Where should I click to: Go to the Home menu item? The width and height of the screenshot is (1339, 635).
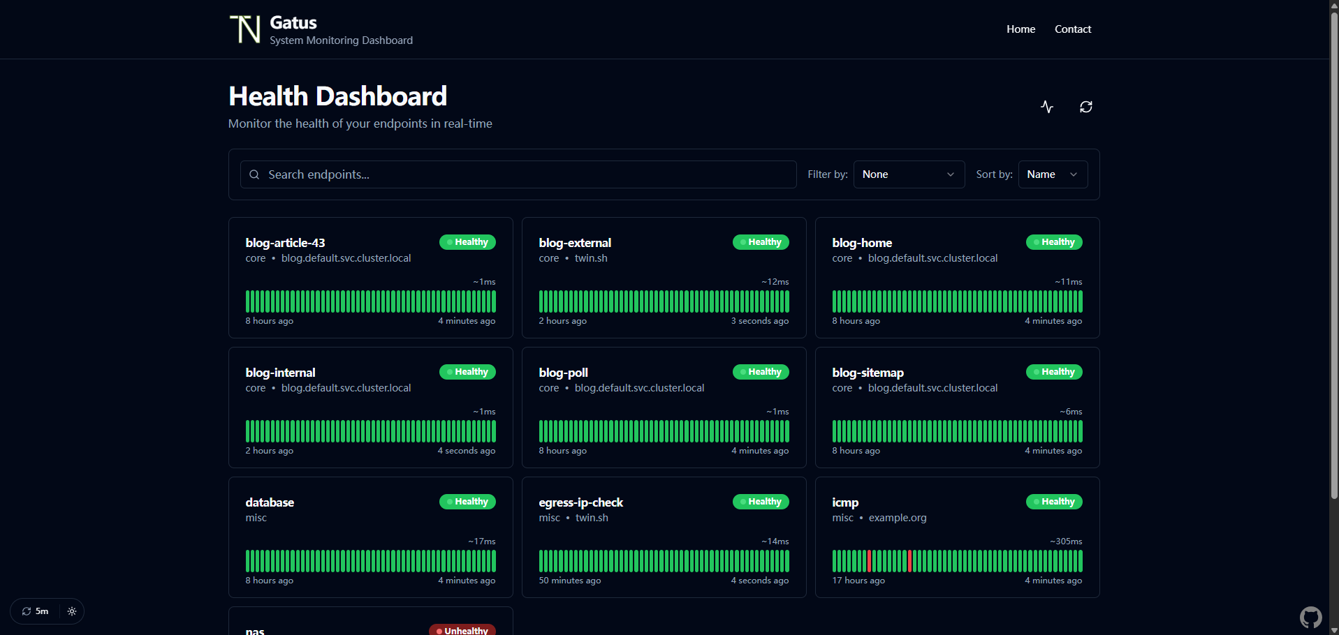[x=1020, y=29]
